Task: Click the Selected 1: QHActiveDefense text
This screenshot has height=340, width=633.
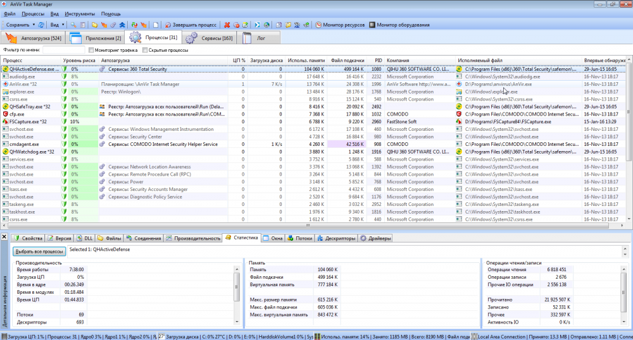Action: 100,250
